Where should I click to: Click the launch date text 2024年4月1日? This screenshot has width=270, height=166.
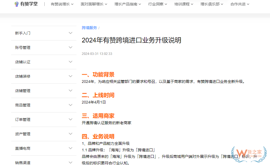click(94, 102)
